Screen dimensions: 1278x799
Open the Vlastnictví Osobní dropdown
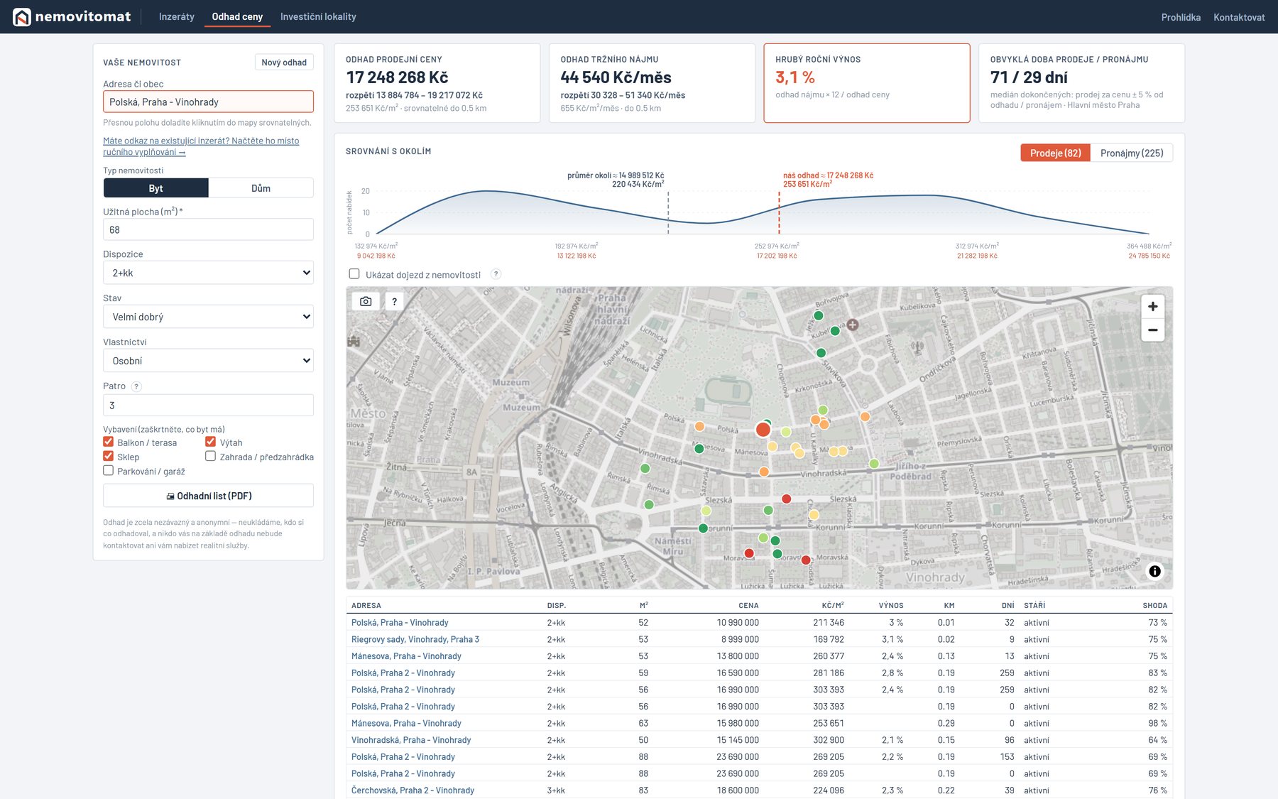click(x=208, y=361)
